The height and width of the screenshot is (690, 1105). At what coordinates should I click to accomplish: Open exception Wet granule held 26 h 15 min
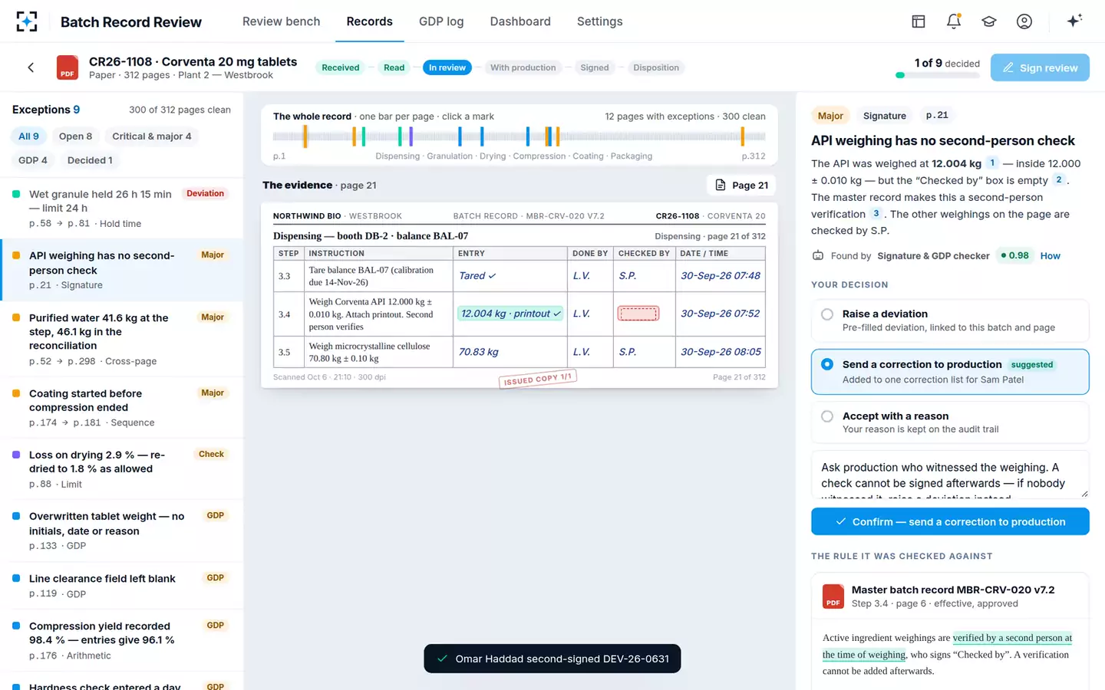(x=121, y=208)
